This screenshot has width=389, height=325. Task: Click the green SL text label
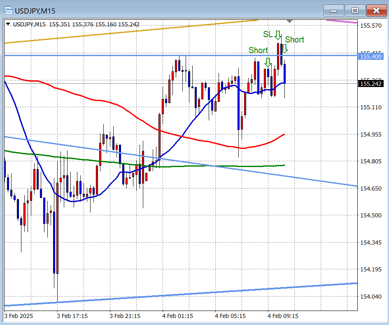click(x=268, y=34)
